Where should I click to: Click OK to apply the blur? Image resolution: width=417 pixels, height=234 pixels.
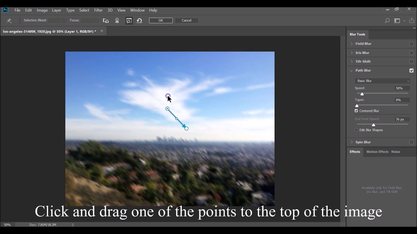pyautogui.click(x=161, y=20)
